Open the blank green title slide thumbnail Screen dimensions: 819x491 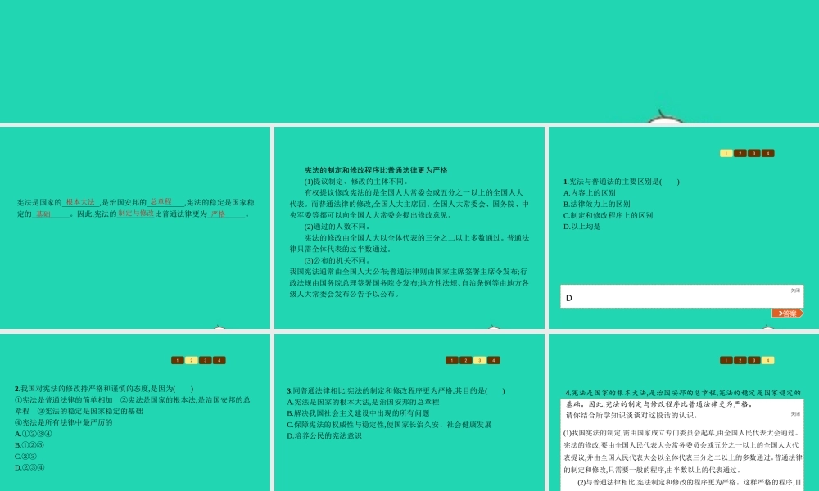(409, 61)
